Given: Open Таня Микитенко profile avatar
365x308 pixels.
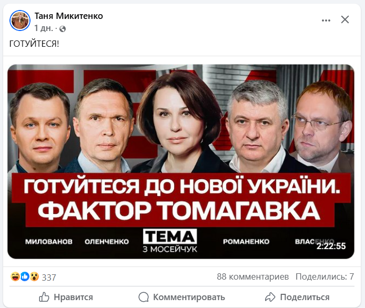Looking at the screenshot, I should 20,20.
